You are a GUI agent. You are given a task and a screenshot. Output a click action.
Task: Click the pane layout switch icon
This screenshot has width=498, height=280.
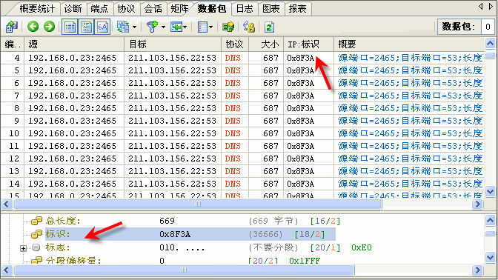click(122, 27)
